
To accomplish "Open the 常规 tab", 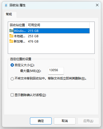I will point(9,14).
